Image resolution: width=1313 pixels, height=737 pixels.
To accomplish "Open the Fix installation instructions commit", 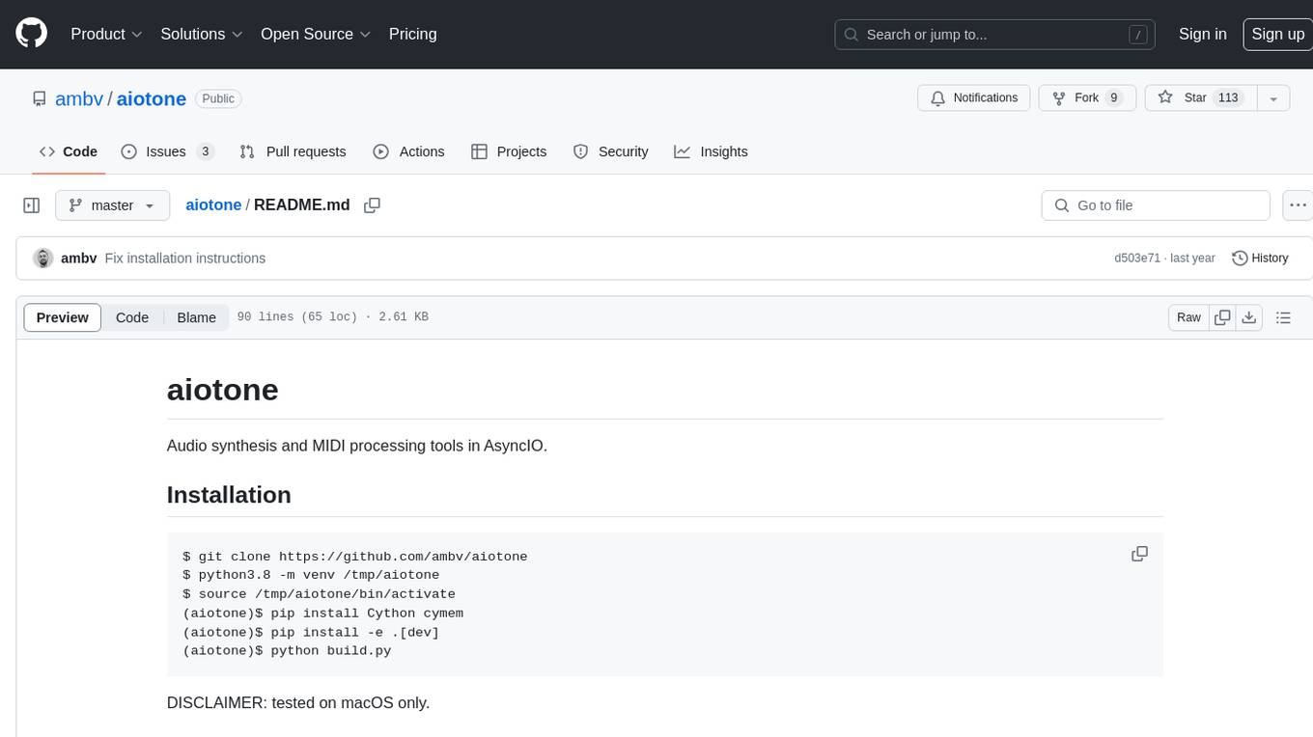I will tap(185, 259).
